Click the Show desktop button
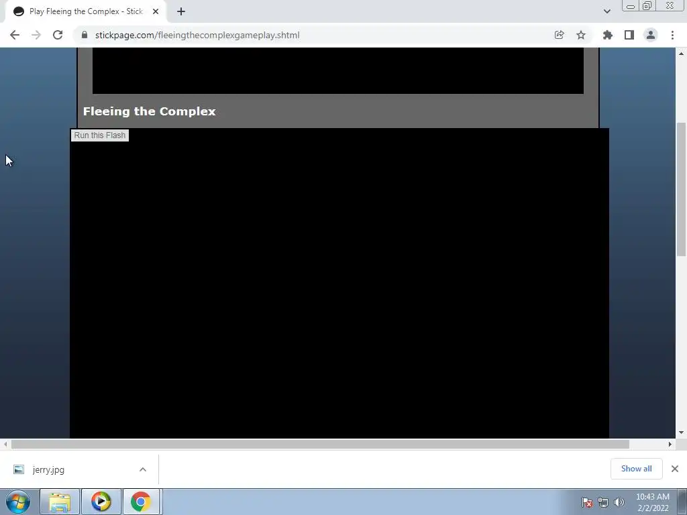 pyautogui.click(x=682, y=502)
